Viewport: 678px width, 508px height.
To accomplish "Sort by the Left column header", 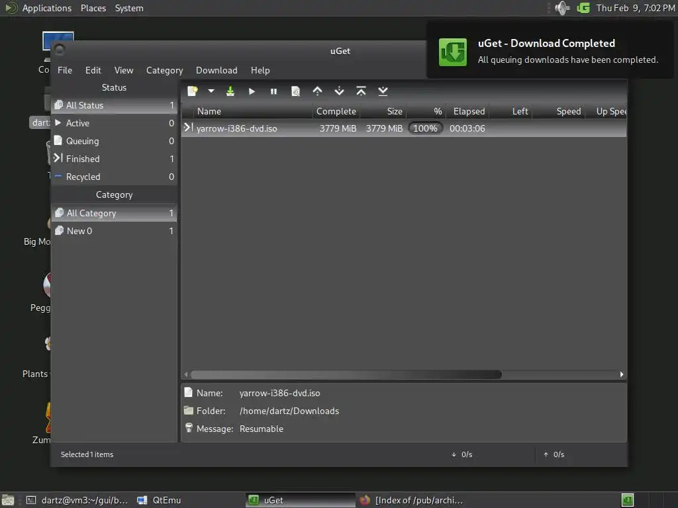I will (510, 111).
